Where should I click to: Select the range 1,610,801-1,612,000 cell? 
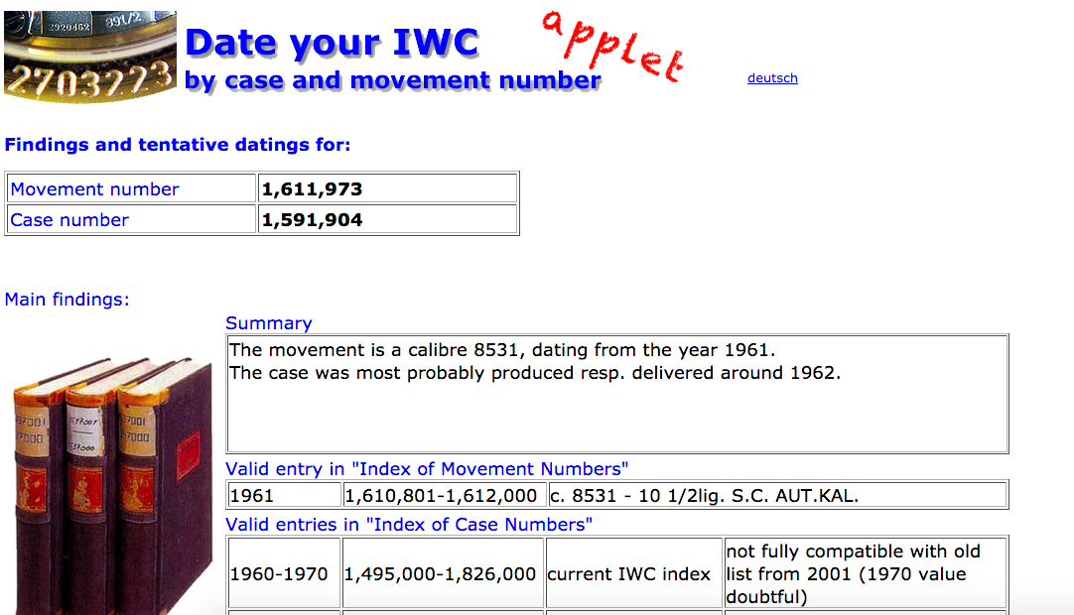[x=444, y=495]
